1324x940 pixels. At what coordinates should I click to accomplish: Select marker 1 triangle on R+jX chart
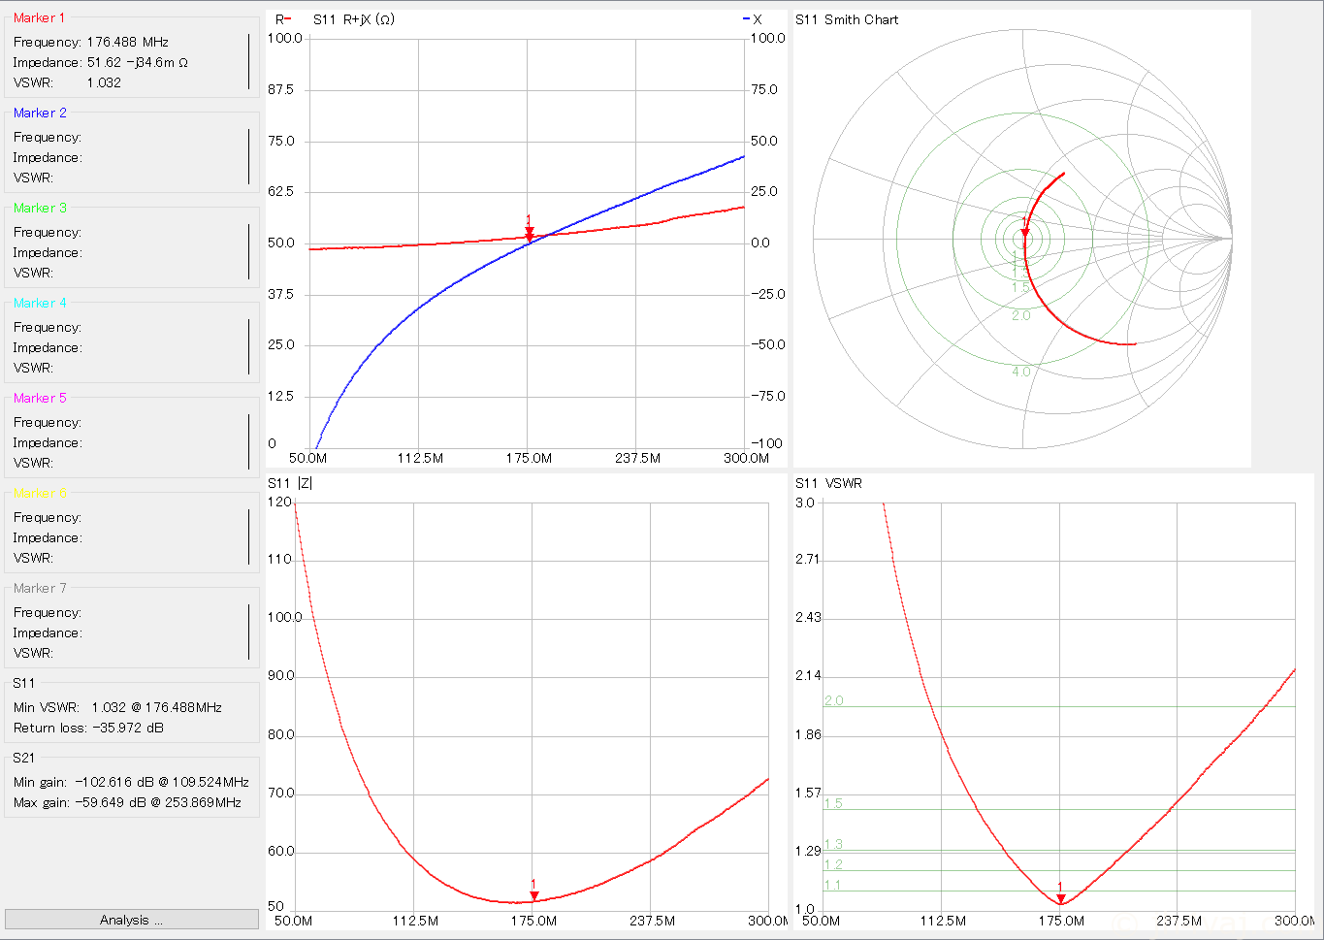[x=530, y=234]
